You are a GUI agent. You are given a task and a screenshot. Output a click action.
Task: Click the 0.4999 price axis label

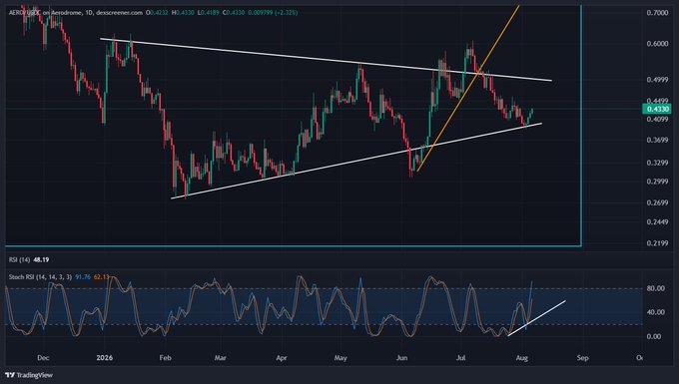[x=657, y=80]
